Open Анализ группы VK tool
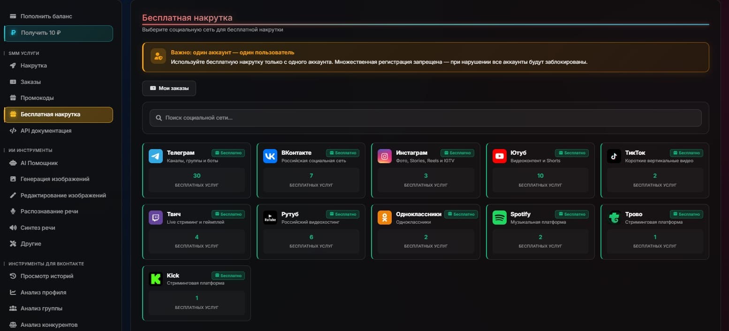Viewport: 729px width, 331px height. click(x=58, y=308)
